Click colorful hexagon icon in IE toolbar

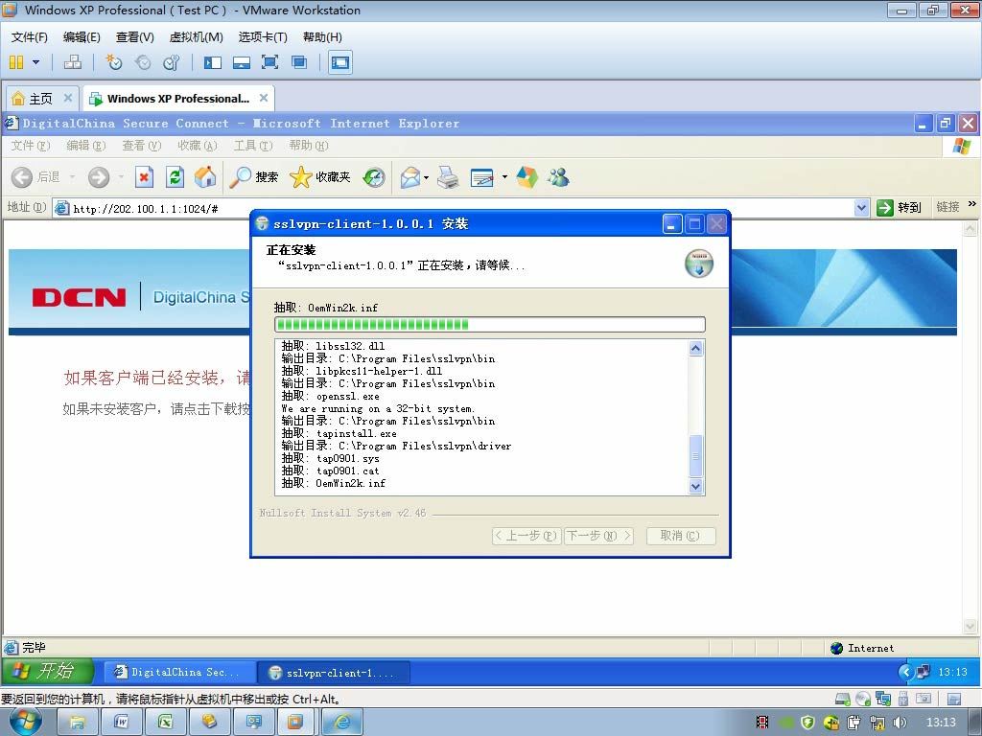tap(526, 177)
